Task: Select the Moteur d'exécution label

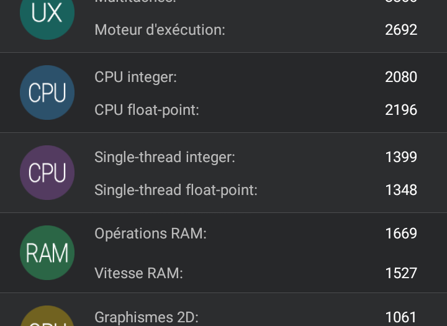Action: (160, 30)
